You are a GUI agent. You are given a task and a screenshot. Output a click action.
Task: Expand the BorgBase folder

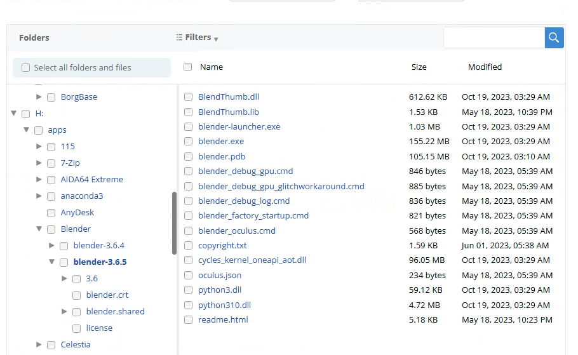[x=39, y=97]
